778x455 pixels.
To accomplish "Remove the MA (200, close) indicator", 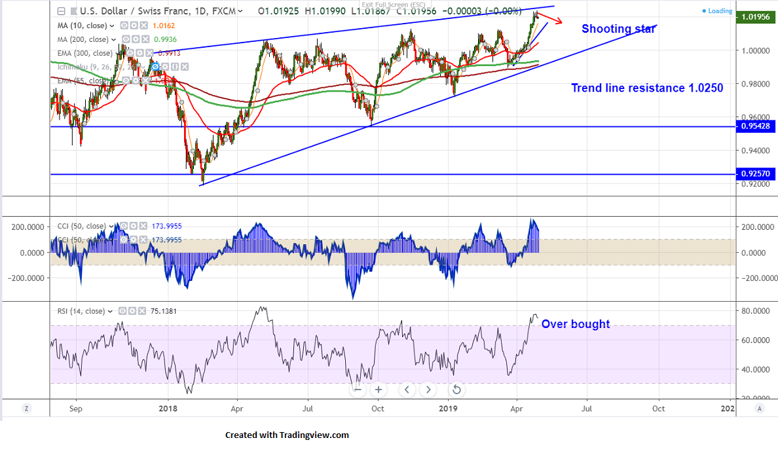I will point(145,39).
